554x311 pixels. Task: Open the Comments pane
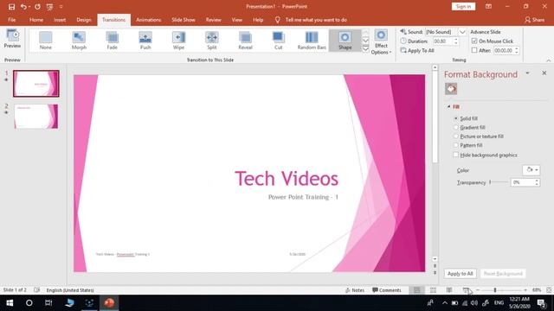click(x=387, y=290)
